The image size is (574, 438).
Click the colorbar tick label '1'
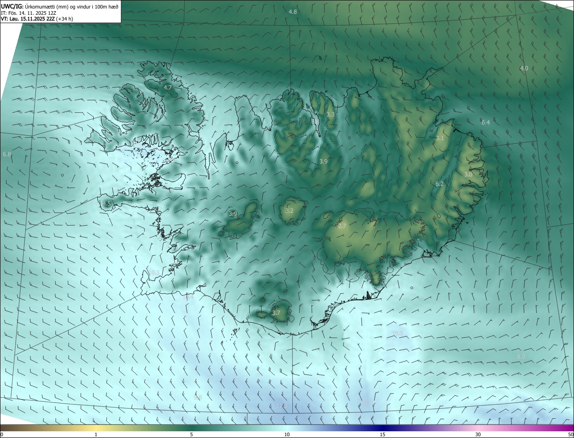(x=96, y=434)
